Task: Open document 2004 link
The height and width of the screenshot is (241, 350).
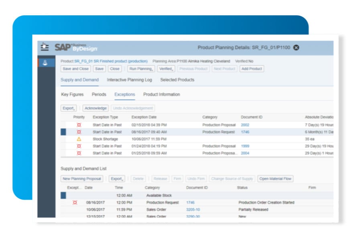Action: [x=245, y=153]
